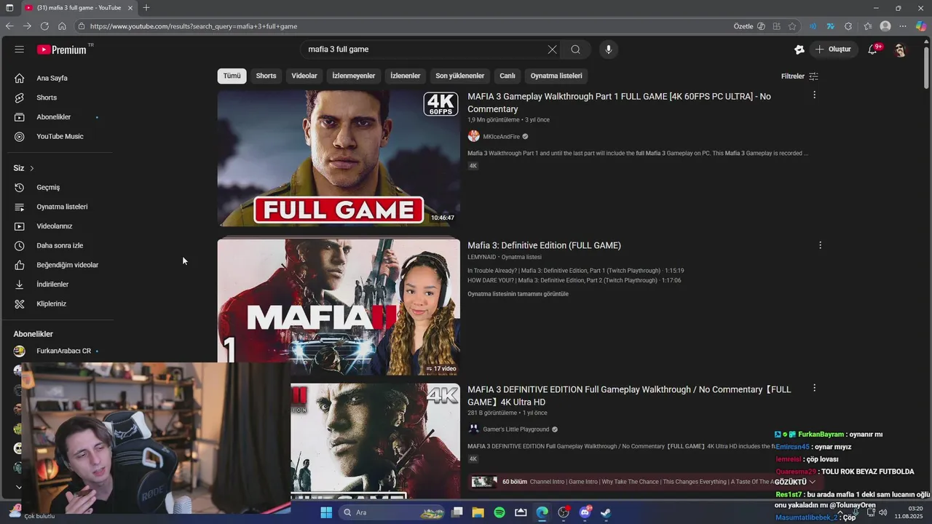932x524 pixels.
Task: Open YouTube Music in sidebar
Action: 58,136
